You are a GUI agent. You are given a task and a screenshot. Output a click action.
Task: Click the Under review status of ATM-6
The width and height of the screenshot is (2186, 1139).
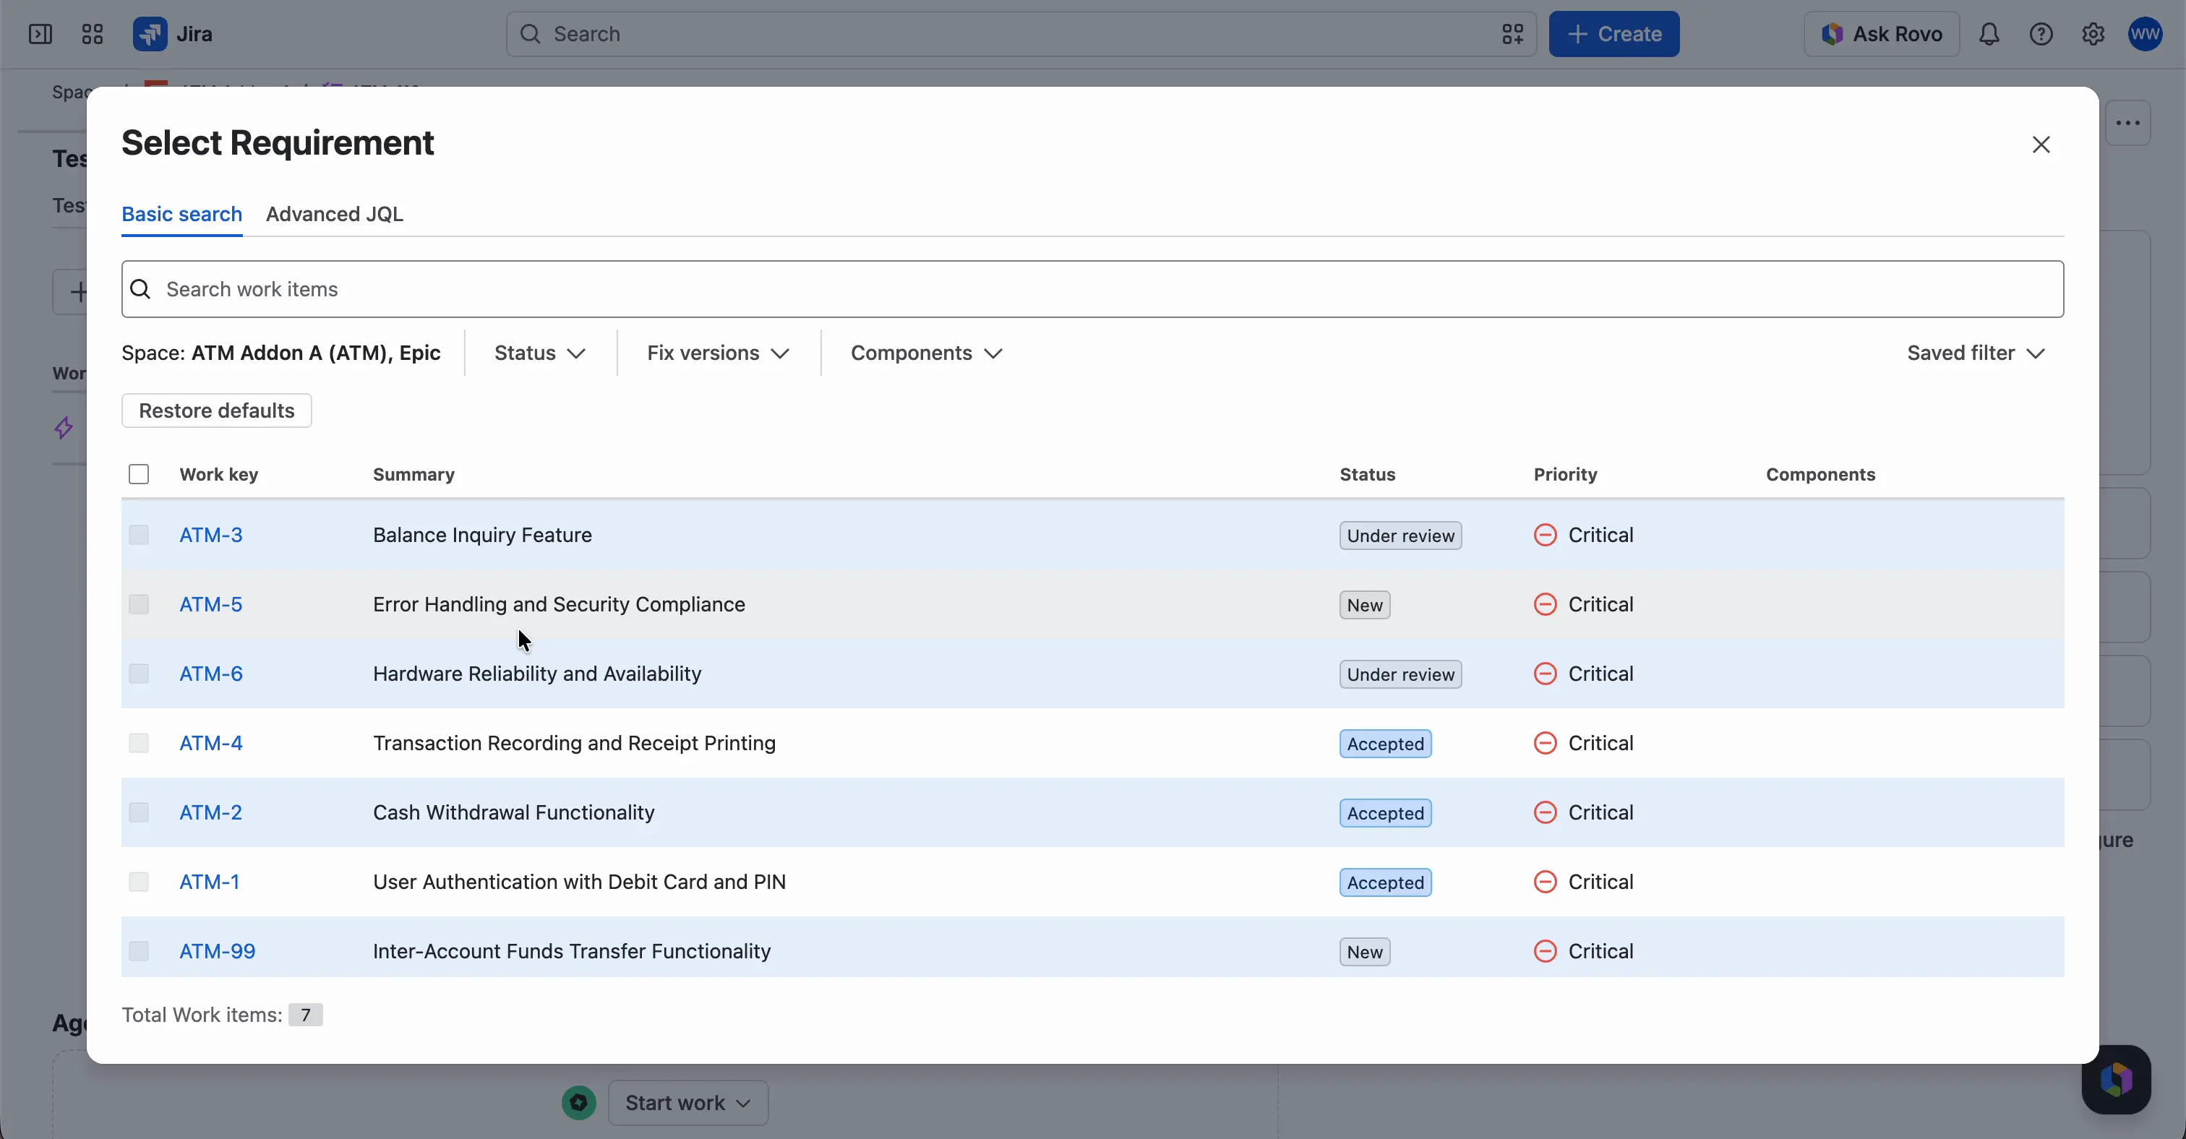[x=1400, y=674]
